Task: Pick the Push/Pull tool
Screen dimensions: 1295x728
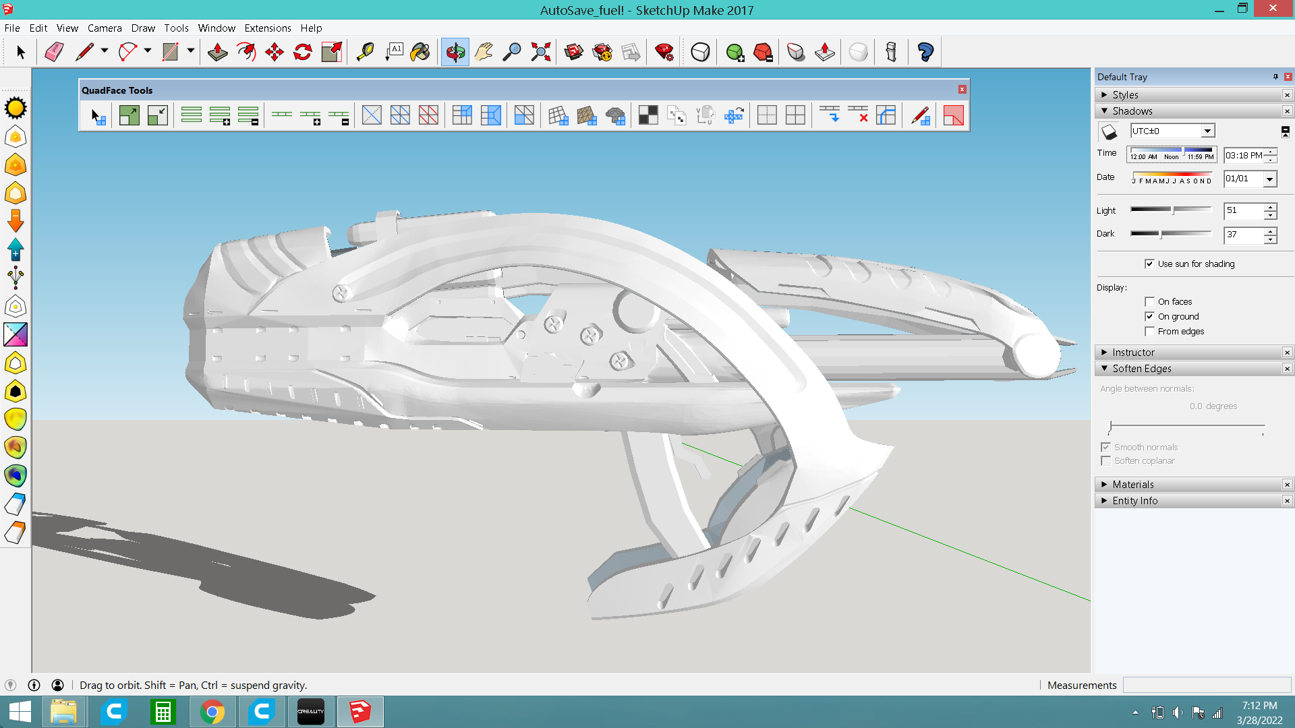Action: 217,52
